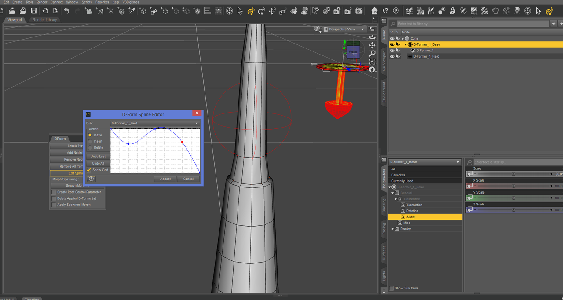Open the Render menu
Viewport: 563px width, 300px height.
pyautogui.click(x=42, y=2)
